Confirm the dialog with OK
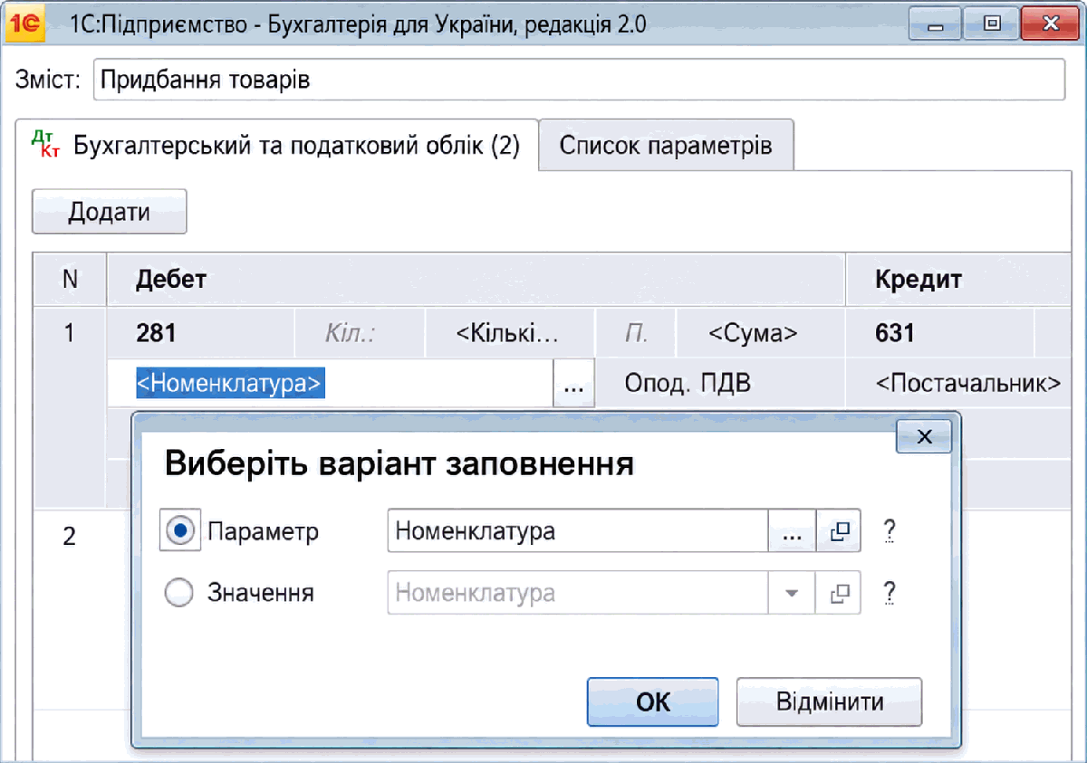The width and height of the screenshot is (1087, 763). point(652,702)
